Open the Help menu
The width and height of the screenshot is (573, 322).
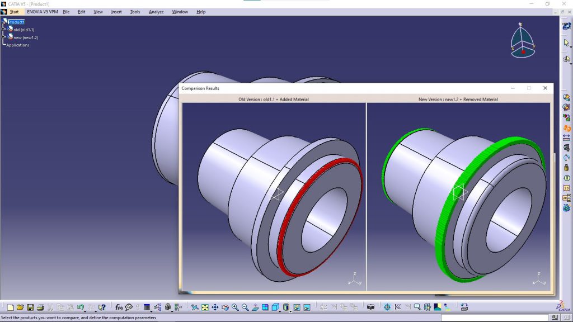201,12
